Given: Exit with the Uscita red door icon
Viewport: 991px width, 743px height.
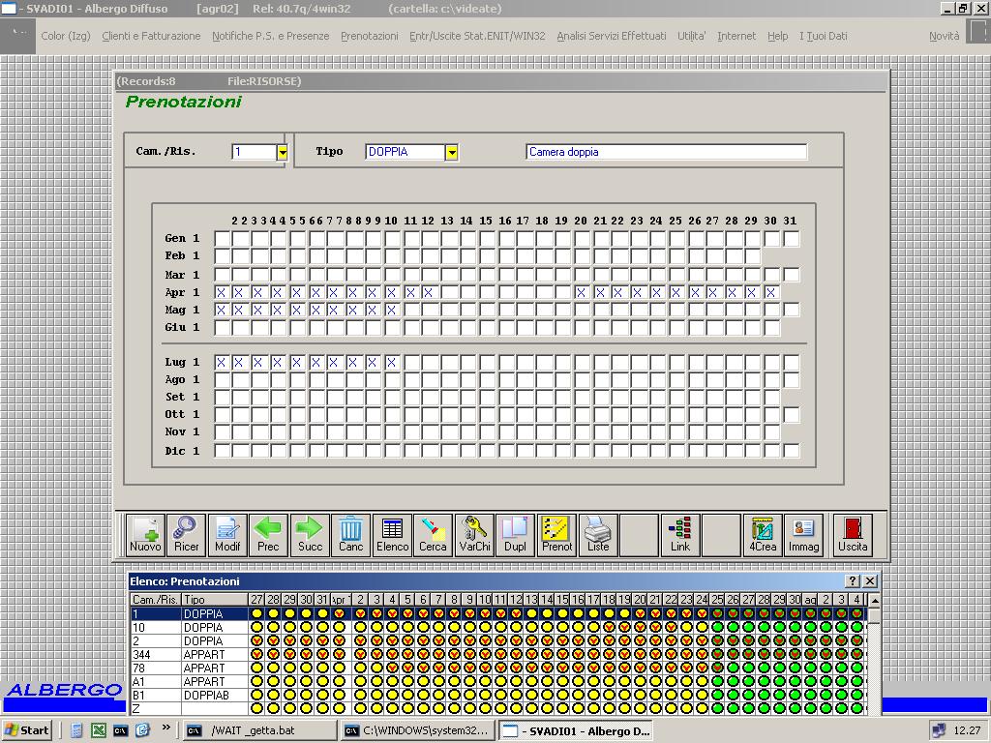Looking at the screenshot, I should [853, 535].
